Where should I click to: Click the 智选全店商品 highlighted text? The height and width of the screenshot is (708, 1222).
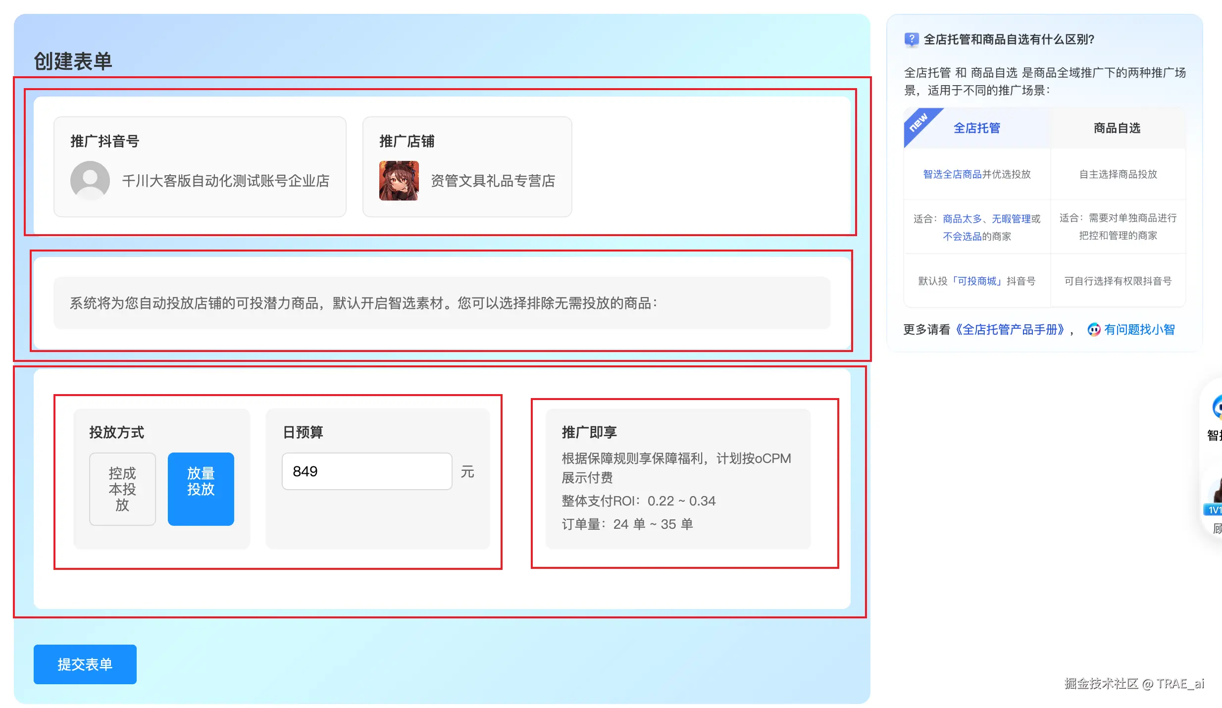click(952, 174)
